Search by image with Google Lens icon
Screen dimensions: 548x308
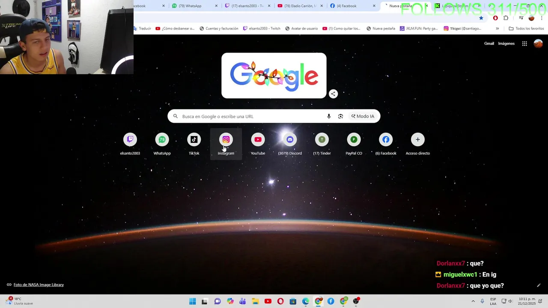[340, 116]
